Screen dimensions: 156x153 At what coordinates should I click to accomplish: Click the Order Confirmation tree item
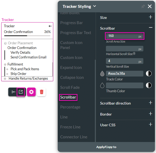tap(22, 48)
